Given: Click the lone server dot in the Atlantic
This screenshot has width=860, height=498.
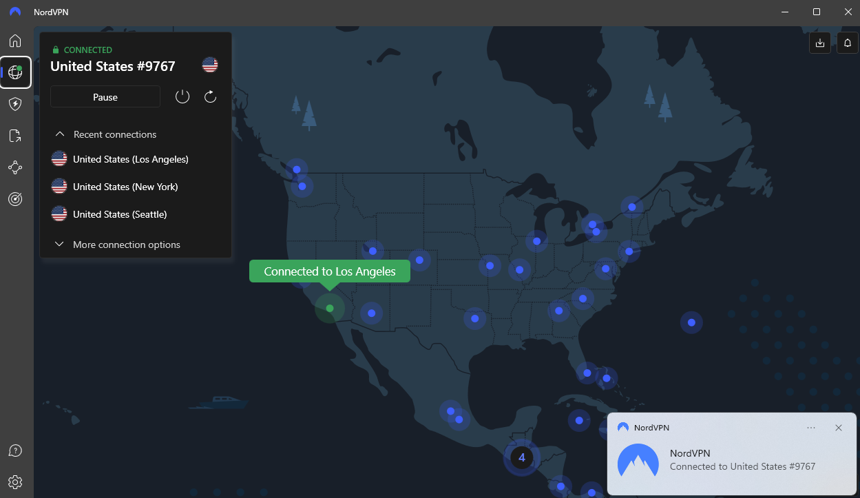Looking at the screenshot, I should coord(691,322).
